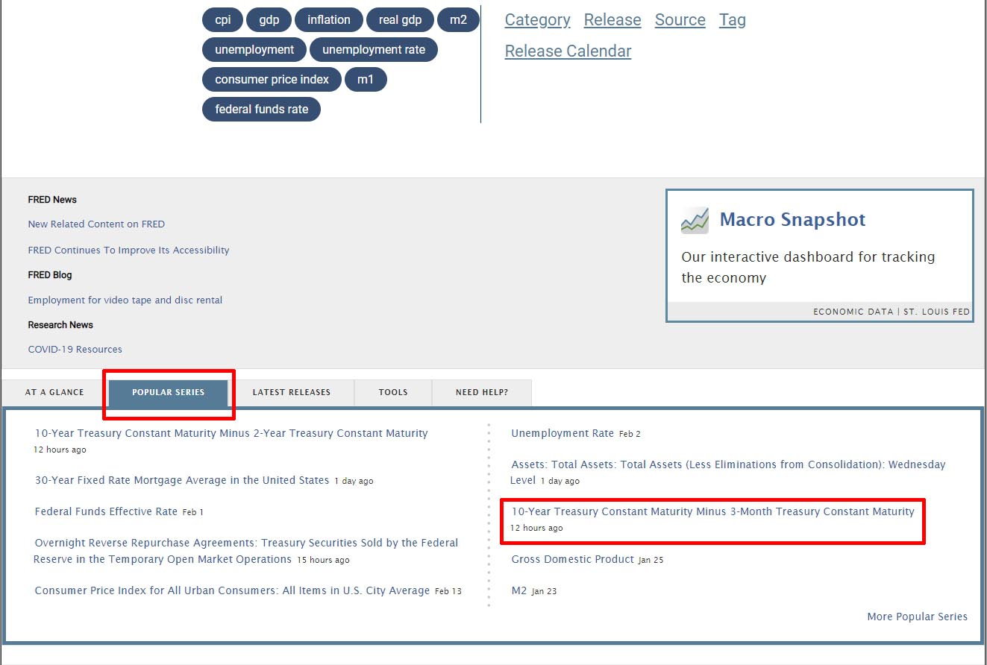This screenshot has height=665, width=987.
Task: Open Employment for video tape blog post
Action: tap(125, 300)
